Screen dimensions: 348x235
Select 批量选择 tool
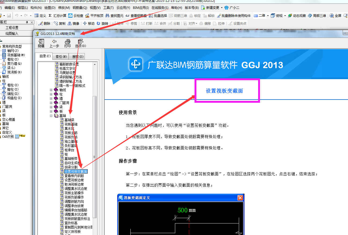pos(158,16)
